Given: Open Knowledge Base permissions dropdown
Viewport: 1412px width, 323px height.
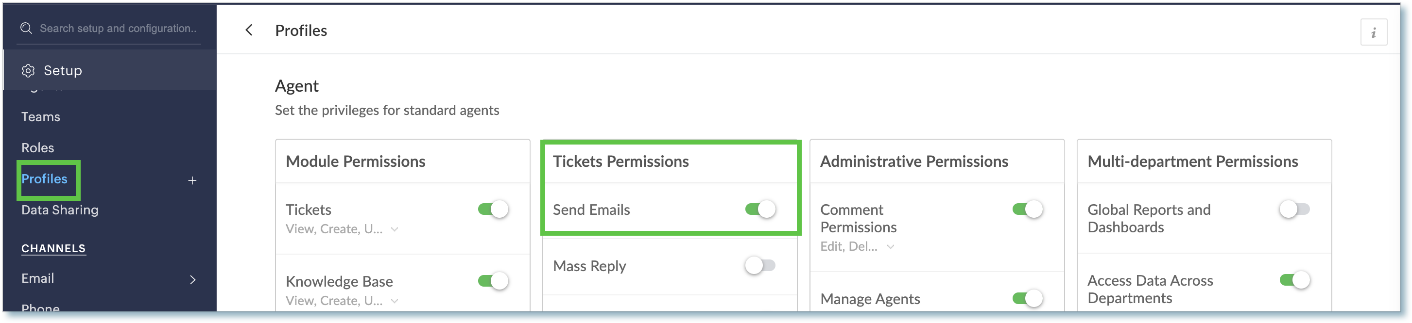Looking at the screenshot, I should pos(395,301).
